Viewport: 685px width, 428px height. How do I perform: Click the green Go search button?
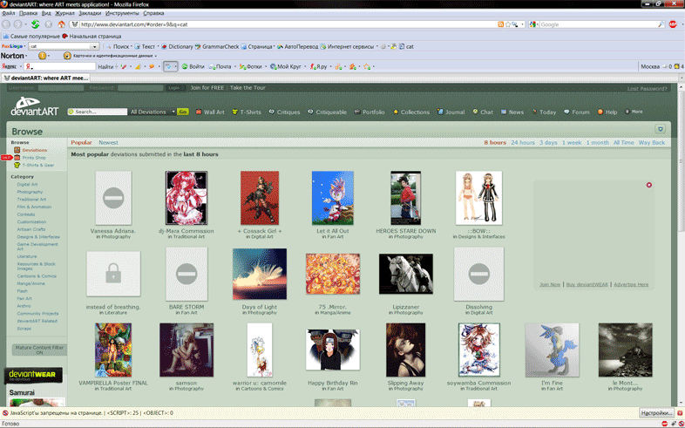tap(183, 112)
